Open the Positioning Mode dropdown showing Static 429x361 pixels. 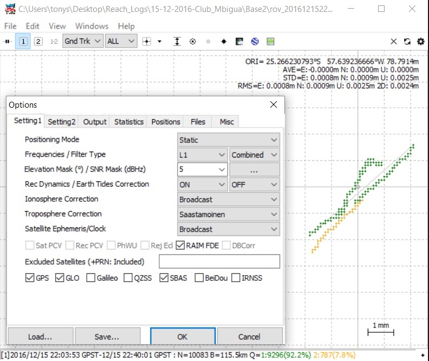click(229, 140)
